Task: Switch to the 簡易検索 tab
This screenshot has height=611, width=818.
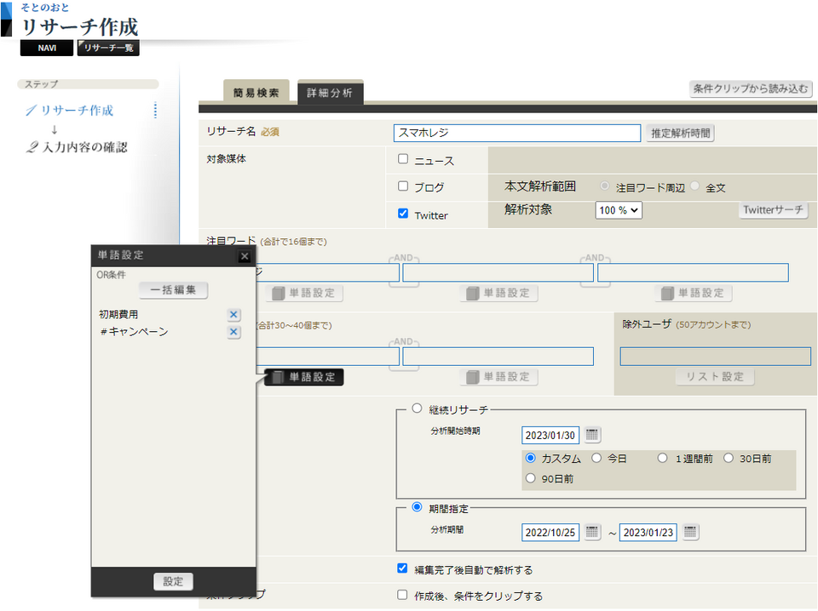Action: (256, 93)
